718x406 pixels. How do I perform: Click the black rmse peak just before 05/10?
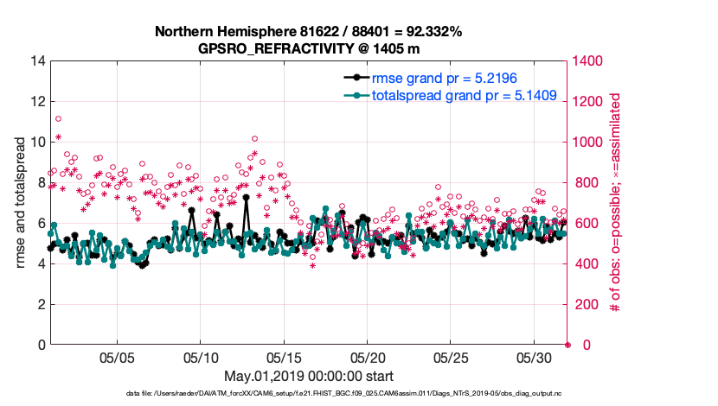point(190,210)
